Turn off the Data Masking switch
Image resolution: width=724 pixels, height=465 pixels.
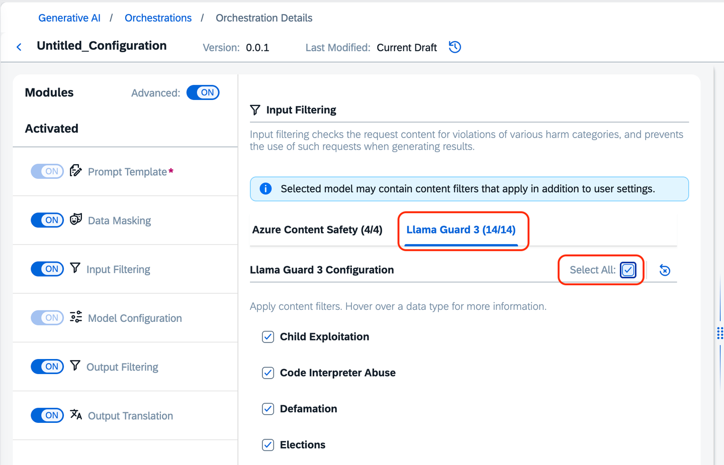tap(47, 220)
